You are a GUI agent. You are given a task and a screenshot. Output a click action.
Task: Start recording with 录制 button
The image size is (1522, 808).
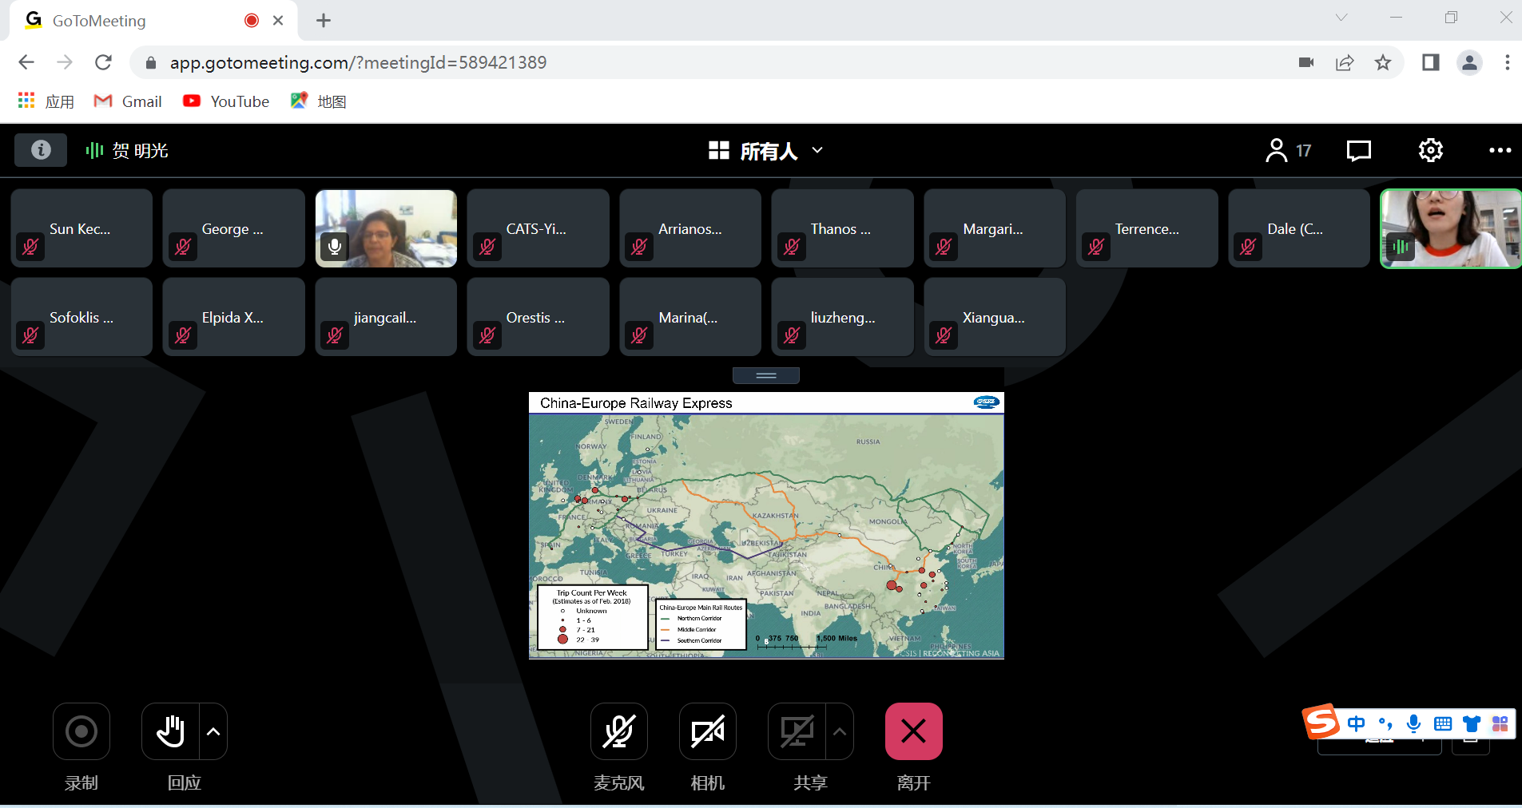81,731
